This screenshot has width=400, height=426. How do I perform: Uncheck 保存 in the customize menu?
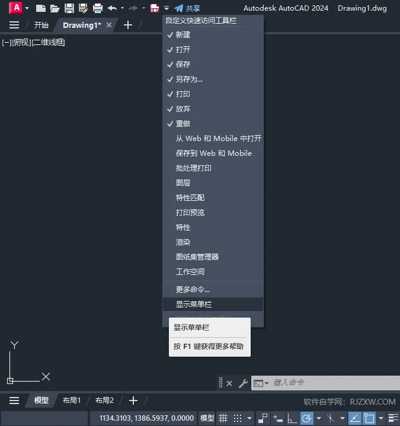(x=213, y=65)
